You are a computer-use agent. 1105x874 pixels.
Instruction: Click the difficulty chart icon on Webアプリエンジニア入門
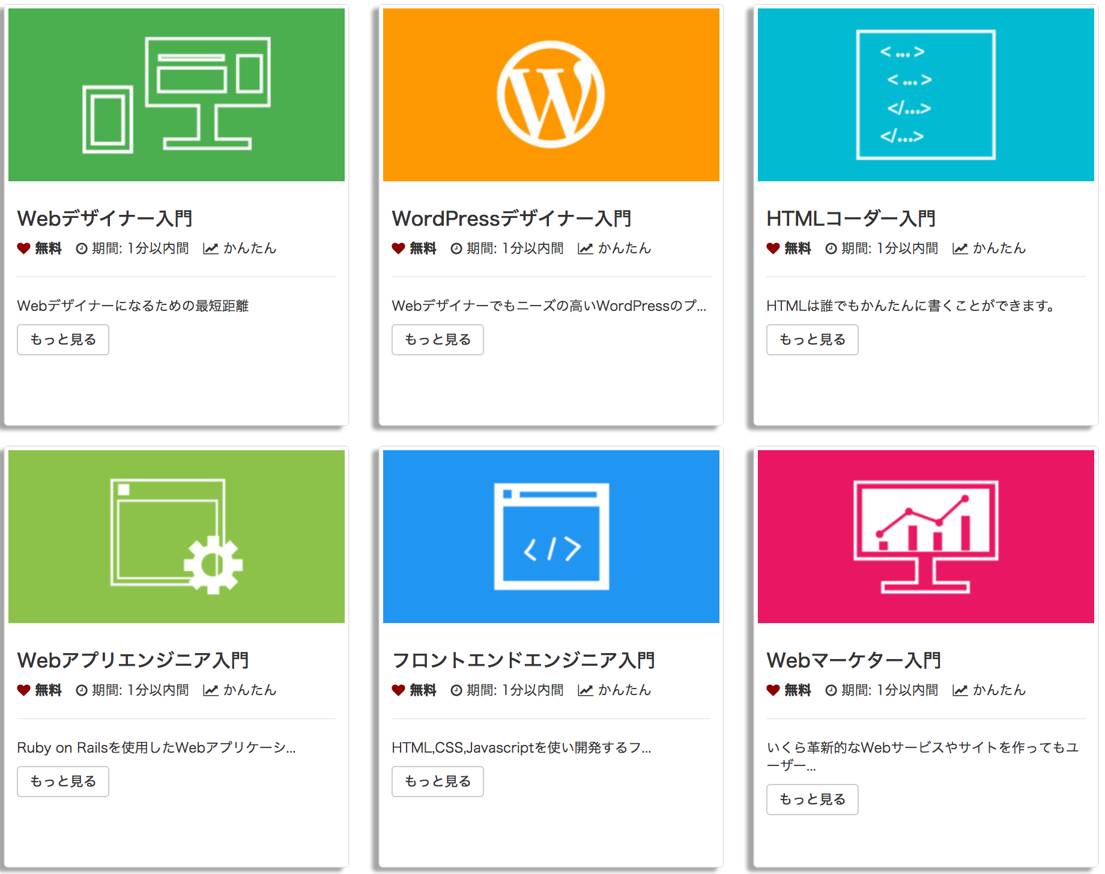211,690
